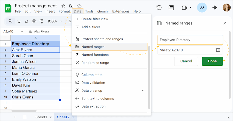
Task: Select the Liam O'Connor cell
Action: [x=35, y=73]
